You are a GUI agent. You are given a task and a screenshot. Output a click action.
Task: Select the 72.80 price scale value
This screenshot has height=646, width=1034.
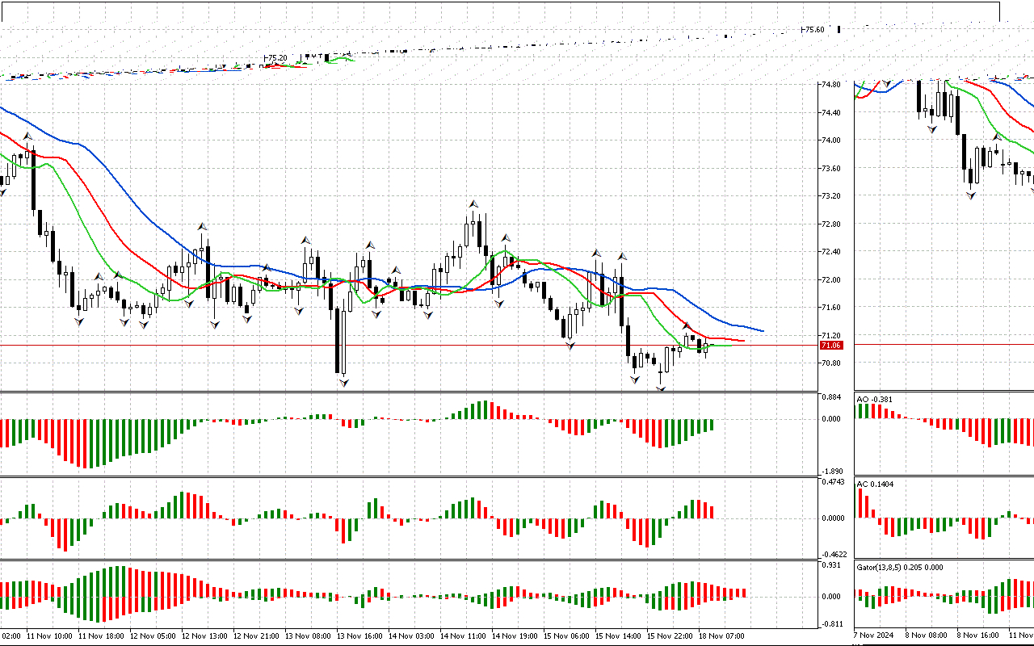(x=830, y=224)
